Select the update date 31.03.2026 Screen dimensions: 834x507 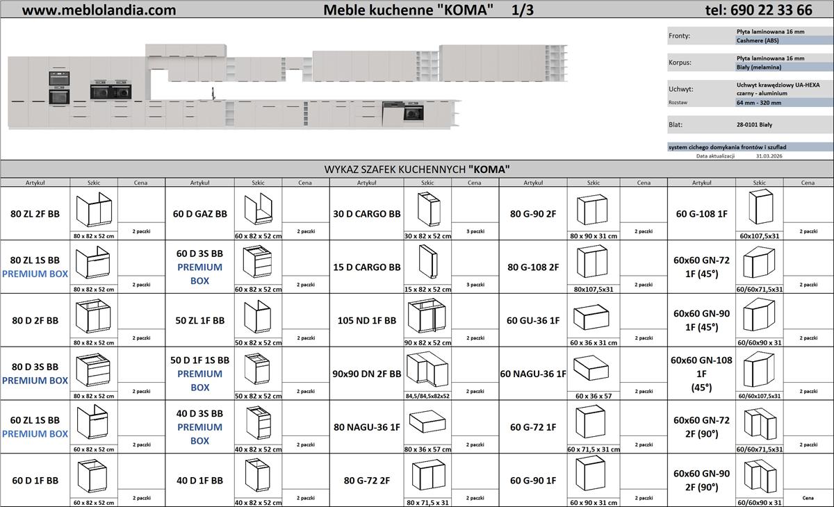click(771, 156)
